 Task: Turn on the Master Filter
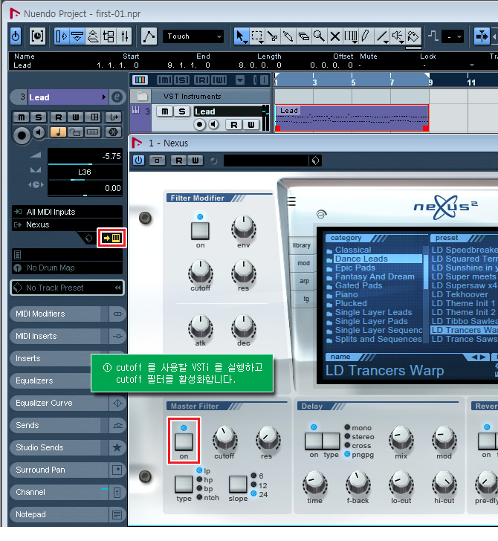tap(184, 441)
